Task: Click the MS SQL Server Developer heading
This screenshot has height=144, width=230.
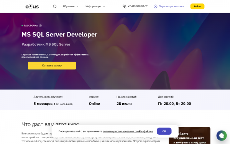Action: (59, 35)
